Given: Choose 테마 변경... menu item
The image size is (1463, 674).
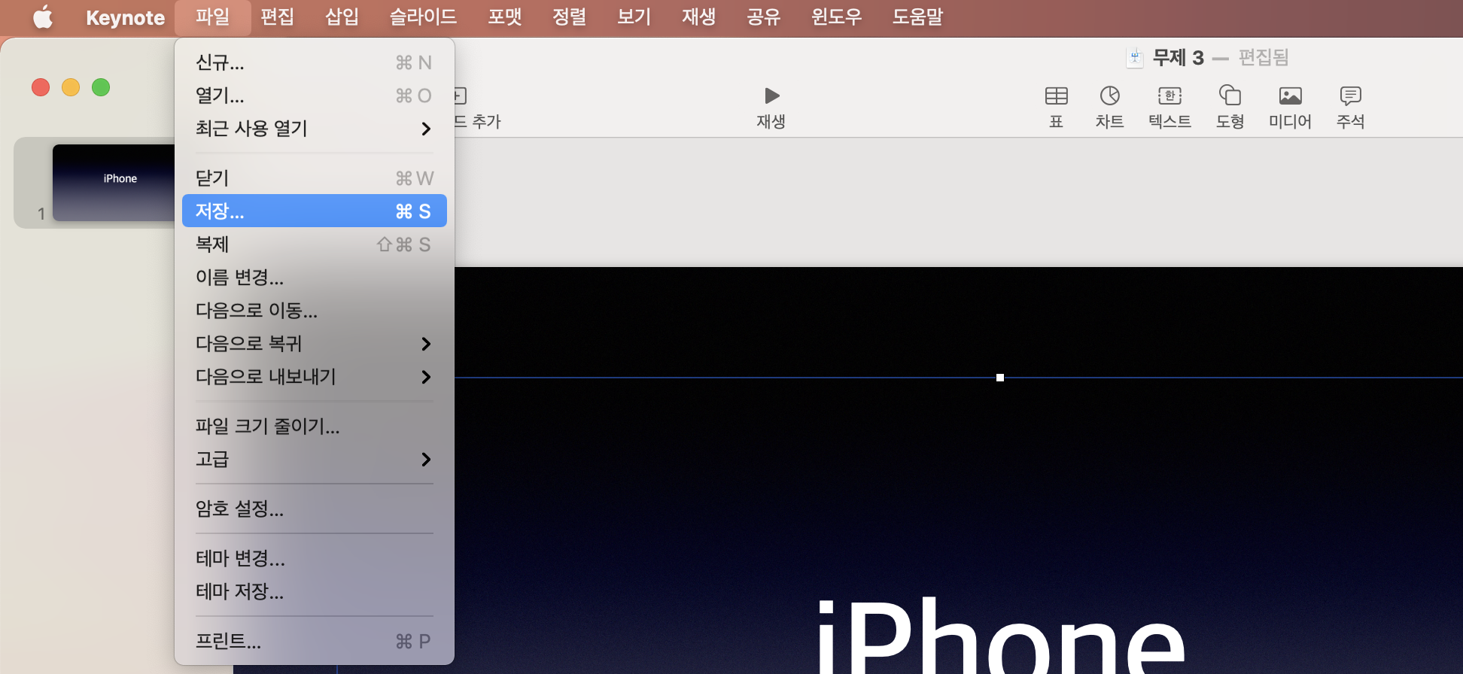Looking at the screenshot, I should point(315,559).
